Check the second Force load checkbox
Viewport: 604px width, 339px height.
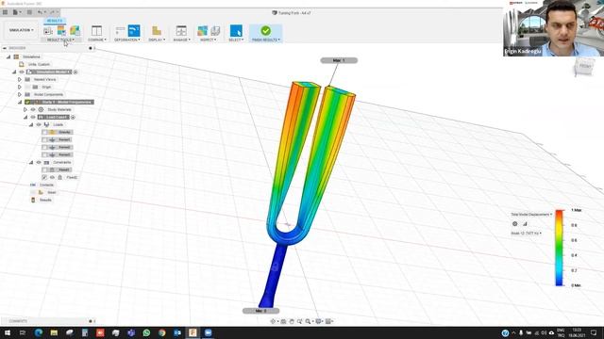[x=44, y=147]
